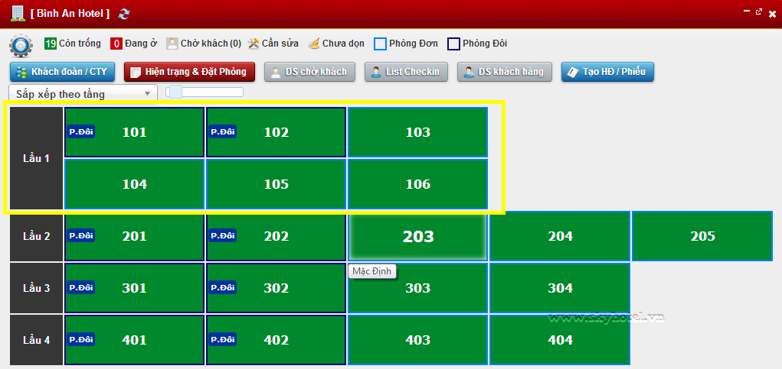The image size is (782, 369).
Task: Open the Khách đoàn / CTY tab
Action: [x=62, y=72]
